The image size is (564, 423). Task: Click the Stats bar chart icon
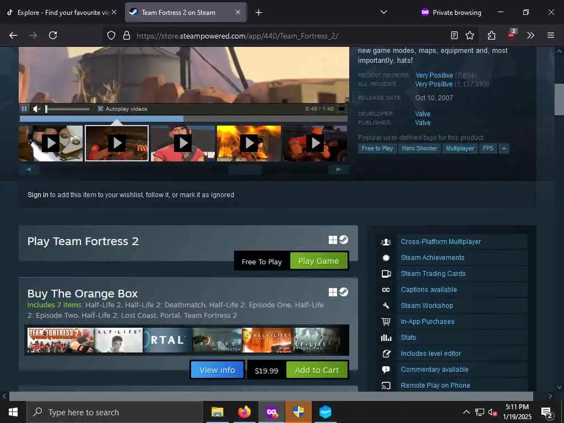[386, 338]
